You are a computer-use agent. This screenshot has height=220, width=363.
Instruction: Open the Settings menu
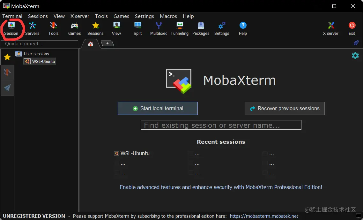click(x=144, y=16)
